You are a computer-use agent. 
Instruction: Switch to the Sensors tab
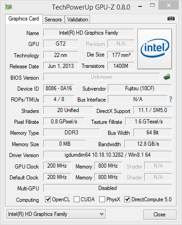(x=53, y=20)
